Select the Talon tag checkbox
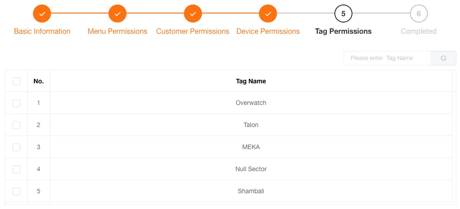This screenshot has height=209, width=460. click(x=16, y=125)
